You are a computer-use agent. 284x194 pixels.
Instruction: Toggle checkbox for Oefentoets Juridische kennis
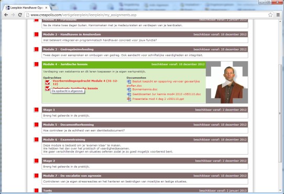[48, 88]
